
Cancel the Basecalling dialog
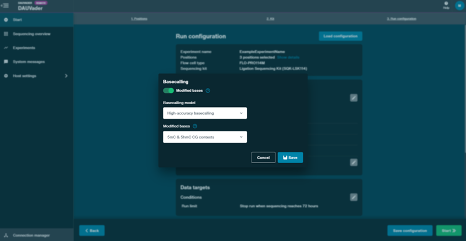pos(264,158)
